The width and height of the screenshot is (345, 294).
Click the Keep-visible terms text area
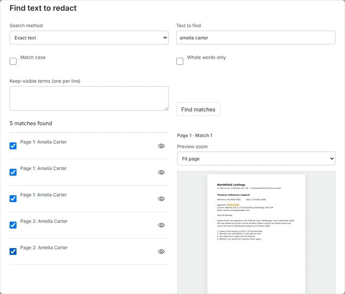[x=89, y=98]
